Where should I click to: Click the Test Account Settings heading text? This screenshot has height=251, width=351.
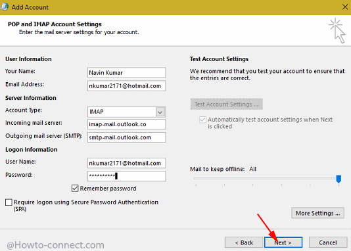219,59
